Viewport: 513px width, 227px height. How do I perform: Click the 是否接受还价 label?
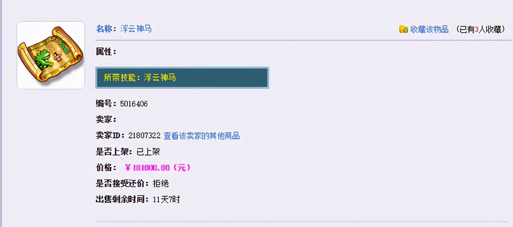(122, 183)
